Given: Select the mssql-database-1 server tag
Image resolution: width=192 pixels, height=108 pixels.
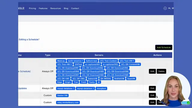Looking at the screenshot, I should coord(66,88).
